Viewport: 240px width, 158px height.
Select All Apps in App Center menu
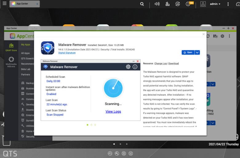[x=25, y=53]
